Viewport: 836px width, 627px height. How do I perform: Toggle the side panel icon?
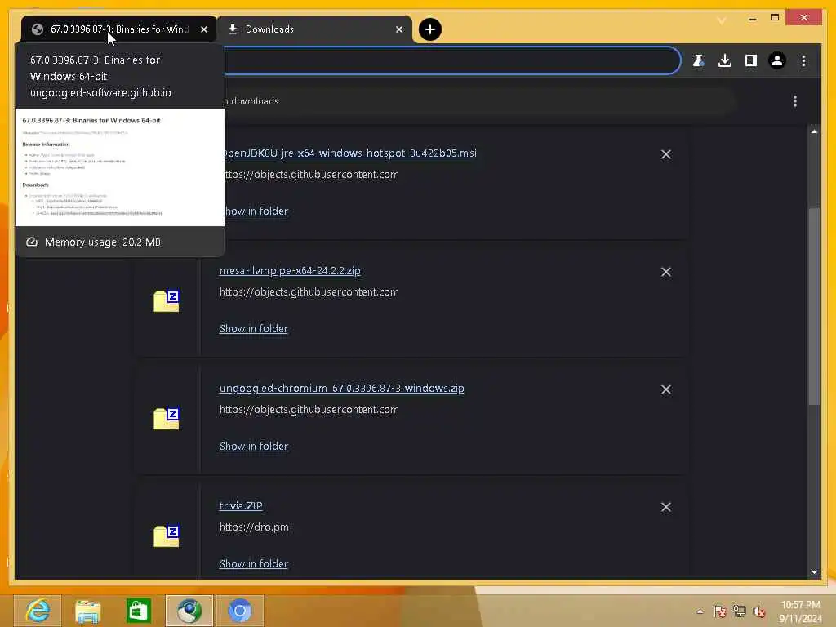pyautogui.click(x=751, y=60)
